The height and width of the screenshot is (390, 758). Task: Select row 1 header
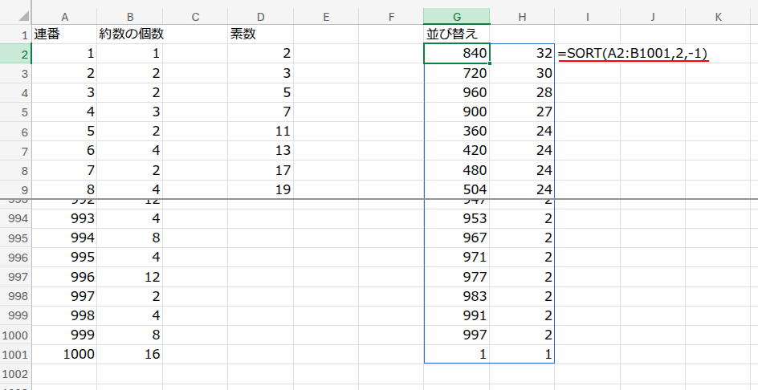(x=16, y=35)
